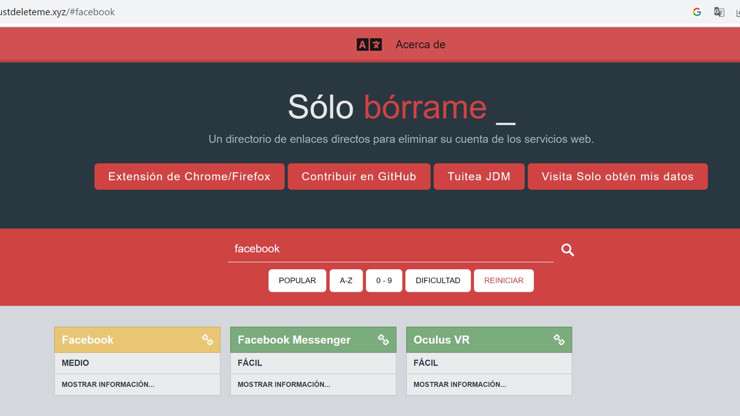Toggle the POPULAR sort filter

click(x=297, y=280)
